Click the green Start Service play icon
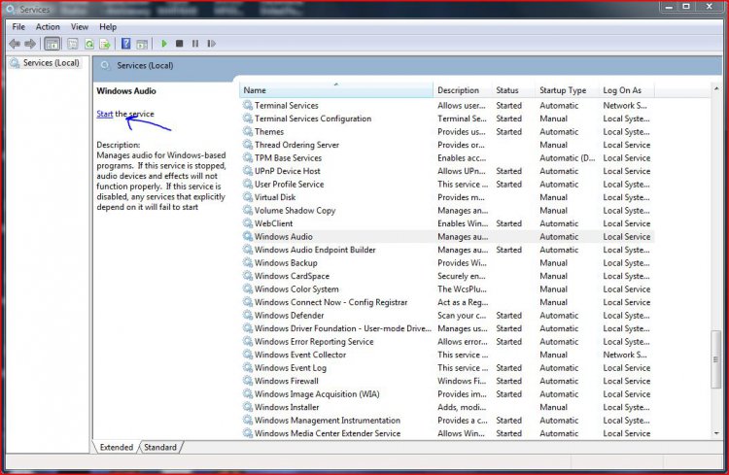The image size is (729, 475). [163, 44]
